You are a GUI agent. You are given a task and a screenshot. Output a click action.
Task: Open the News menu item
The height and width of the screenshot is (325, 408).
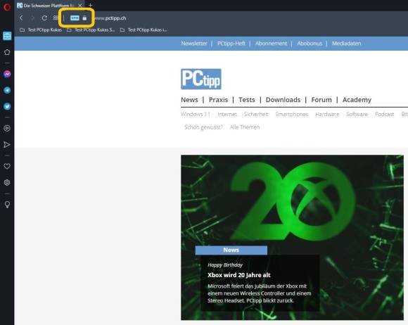point(189,100)
